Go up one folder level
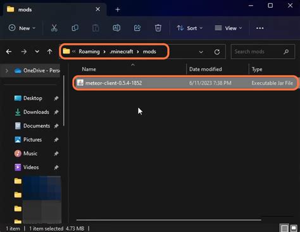The height and width of the screenshot is (232, 300). (x=49, y=52)
